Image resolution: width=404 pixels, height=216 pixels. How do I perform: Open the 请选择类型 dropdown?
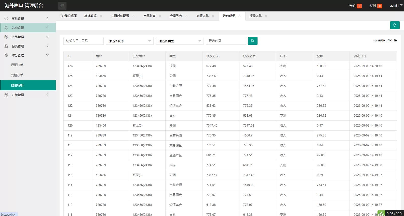[180, 41]
